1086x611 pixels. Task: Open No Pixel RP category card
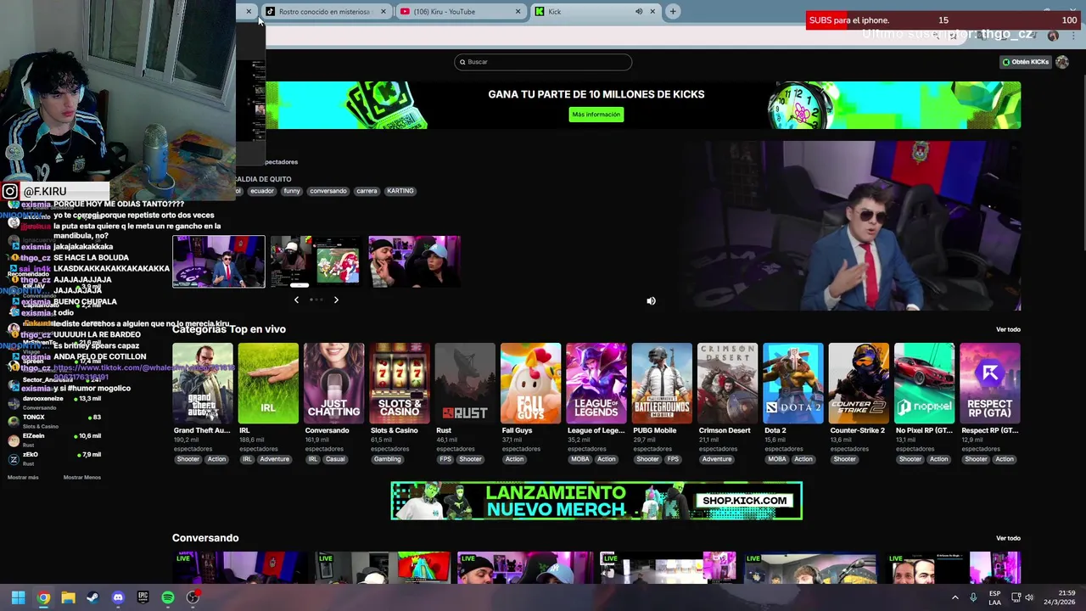click(x=925, y=384)
